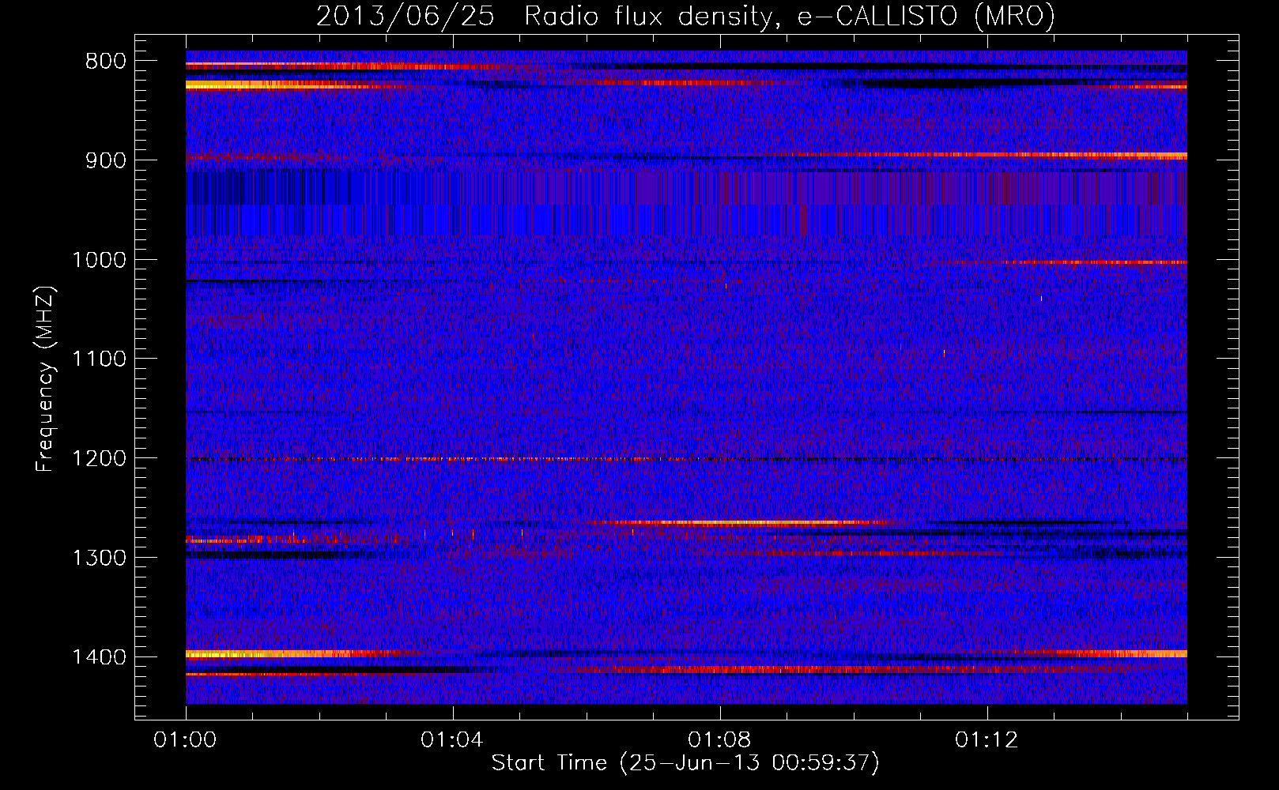1279x790 pixels.
Task: Click the "Start Time (25-Jun-13 00:59:37)" axis label
Action: click(x=685, y=763)
